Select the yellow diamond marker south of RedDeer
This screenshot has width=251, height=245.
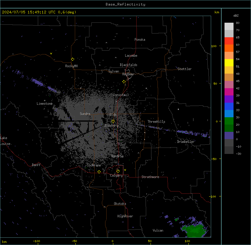(124, 82)
